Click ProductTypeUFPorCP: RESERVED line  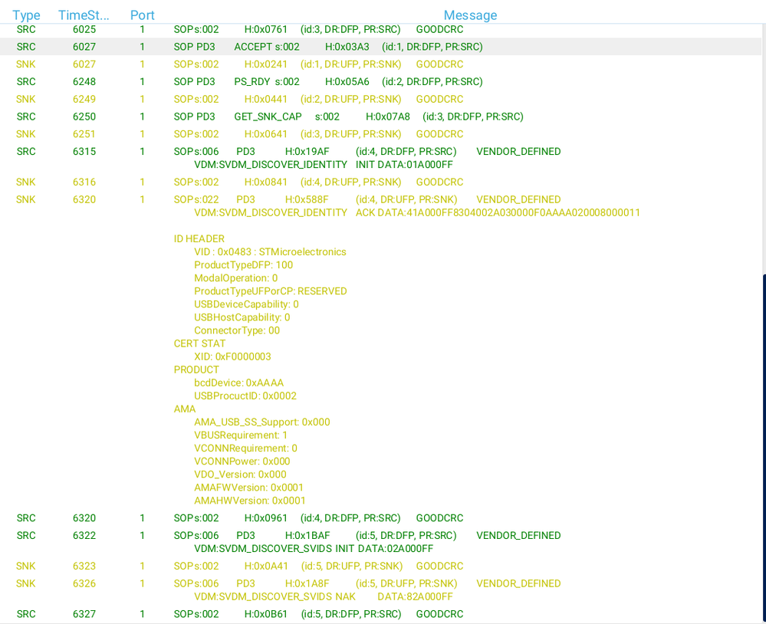(x=270, y=291)
